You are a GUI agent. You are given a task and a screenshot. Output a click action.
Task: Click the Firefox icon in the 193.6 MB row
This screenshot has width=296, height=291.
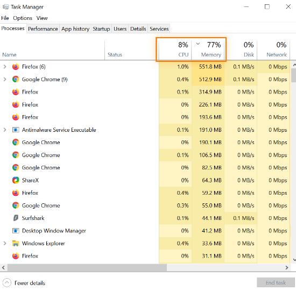pyautogui.click(x=16, y=117)
